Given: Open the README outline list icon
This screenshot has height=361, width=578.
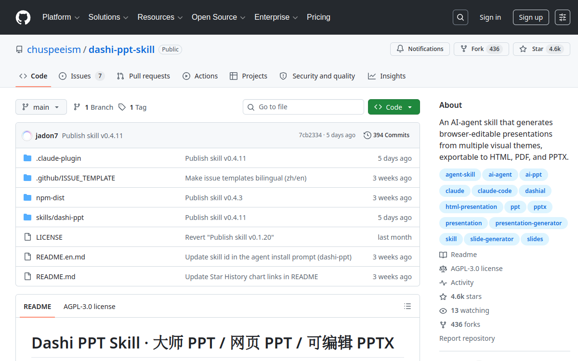Looking at the screenshot, I should [407, 307].
